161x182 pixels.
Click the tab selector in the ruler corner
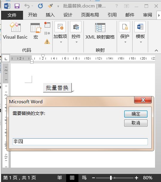pyautogui.click(x=6, y=59)
